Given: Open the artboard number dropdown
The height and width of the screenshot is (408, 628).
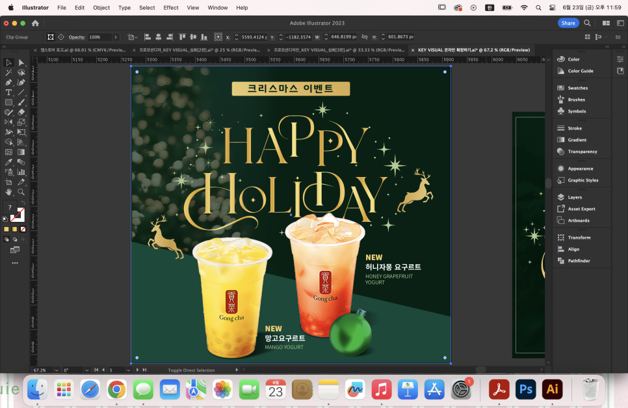Looking at the screenshot, I should [x=128, y=370].
